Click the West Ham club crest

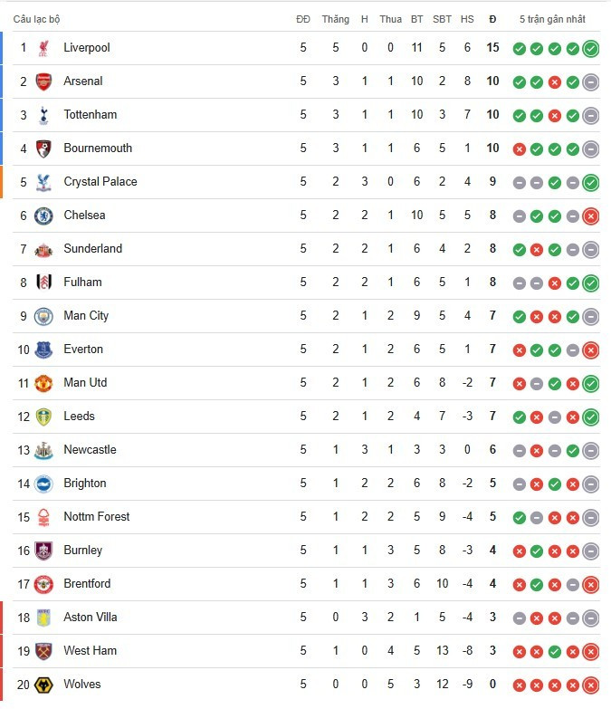[43, 651]
